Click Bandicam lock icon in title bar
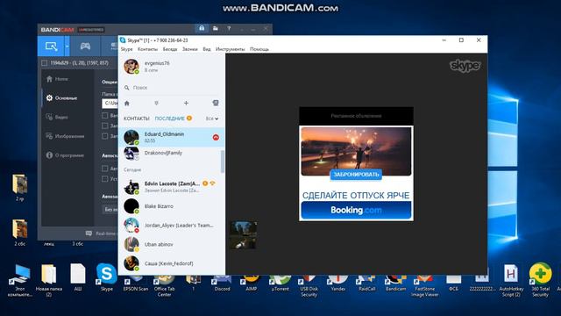The image size is (561, 316). coord(202,28)
